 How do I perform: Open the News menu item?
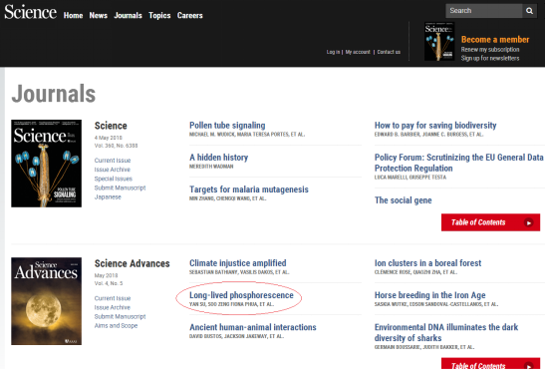pos(98,15)
